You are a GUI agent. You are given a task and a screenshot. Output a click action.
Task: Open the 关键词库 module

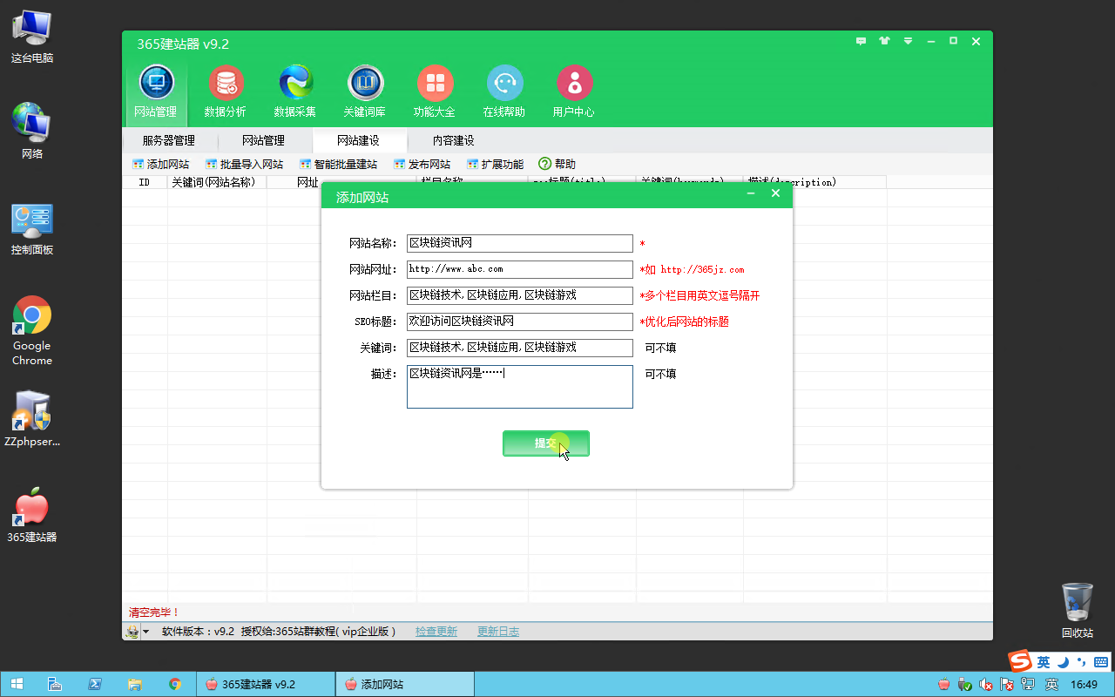coord(365,92)
